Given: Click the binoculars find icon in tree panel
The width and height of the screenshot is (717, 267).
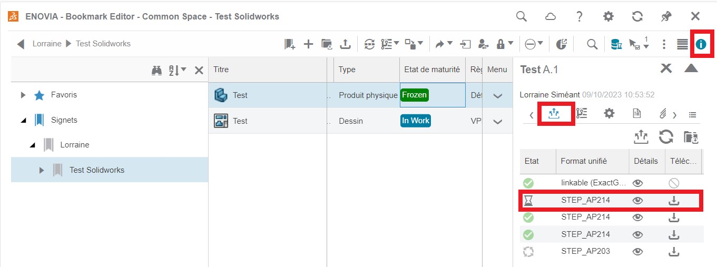Looking at the screenshot, I should point(156,70).
